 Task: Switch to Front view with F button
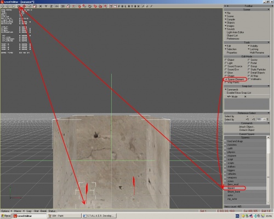(119, 6)
